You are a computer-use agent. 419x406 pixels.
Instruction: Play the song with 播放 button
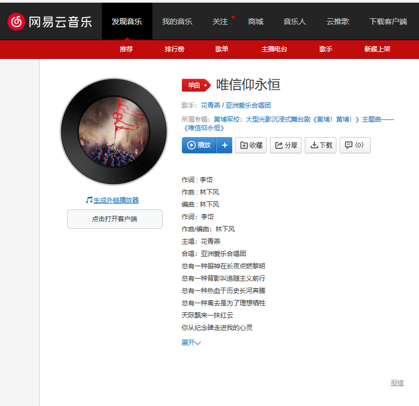point(199,145)
